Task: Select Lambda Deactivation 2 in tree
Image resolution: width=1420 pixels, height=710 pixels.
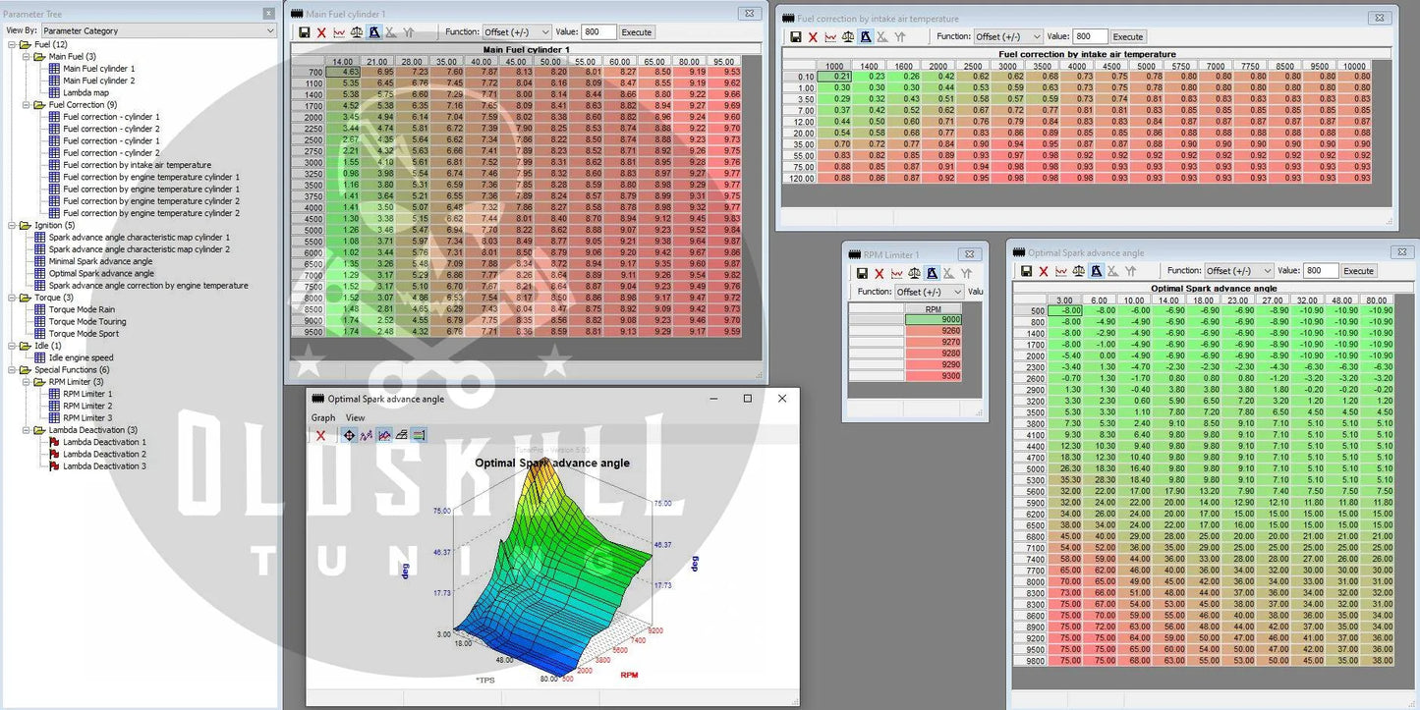Action: click(x=104, y=454)
